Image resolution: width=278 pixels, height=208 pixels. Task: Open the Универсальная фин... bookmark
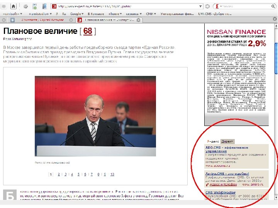tap(177, 14)
